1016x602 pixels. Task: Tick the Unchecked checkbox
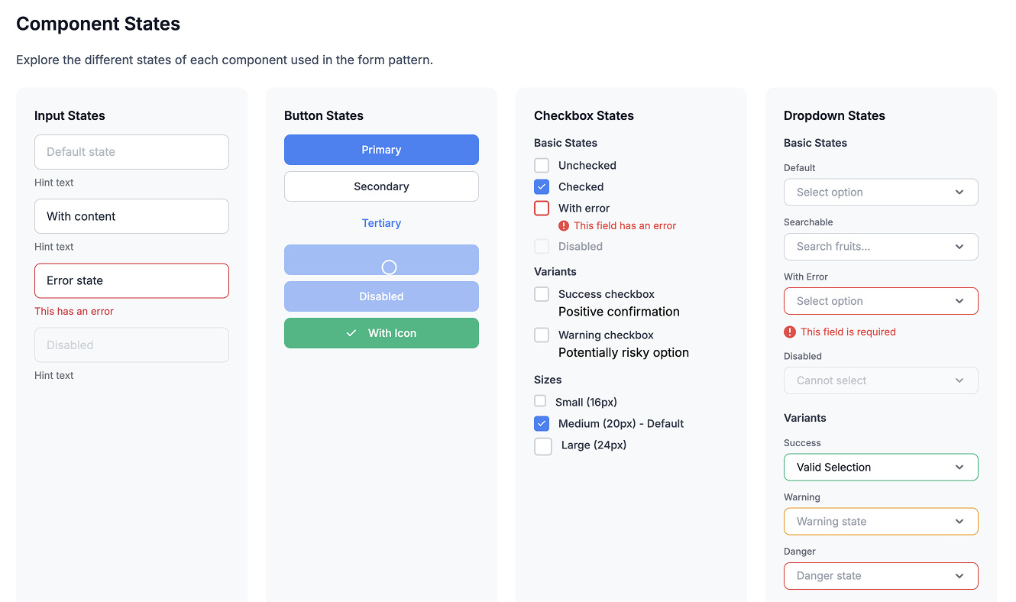(542, 165)
